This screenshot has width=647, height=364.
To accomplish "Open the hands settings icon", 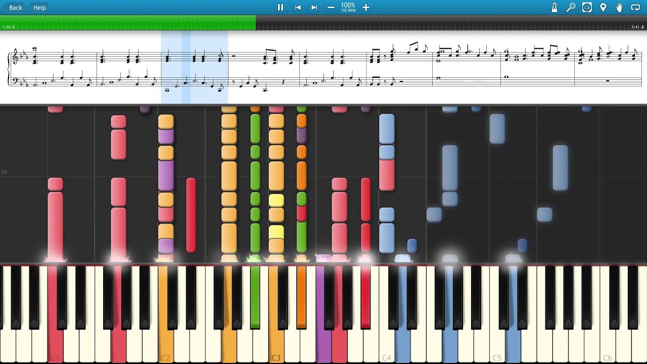I will click(619, 8).
